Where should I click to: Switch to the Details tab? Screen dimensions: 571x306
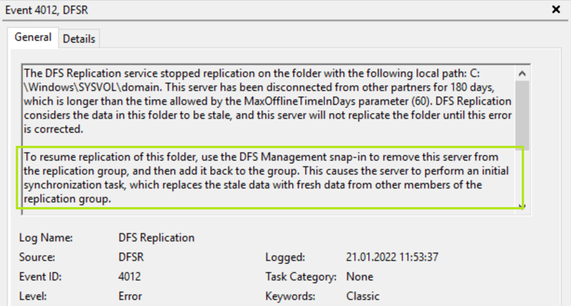click(79, 39)
